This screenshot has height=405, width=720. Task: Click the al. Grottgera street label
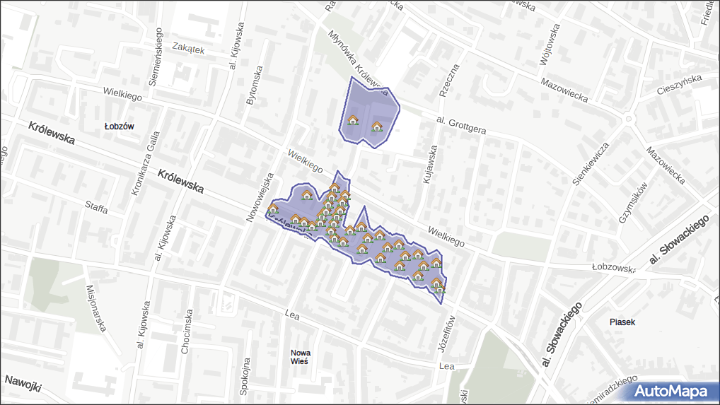point(461,125)
